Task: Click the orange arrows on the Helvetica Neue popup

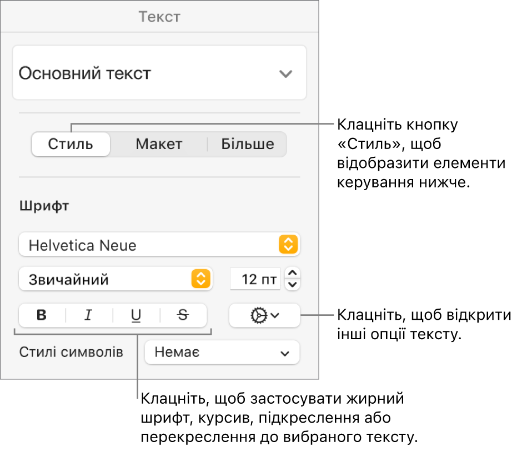Action: click(x=288, y=245)
